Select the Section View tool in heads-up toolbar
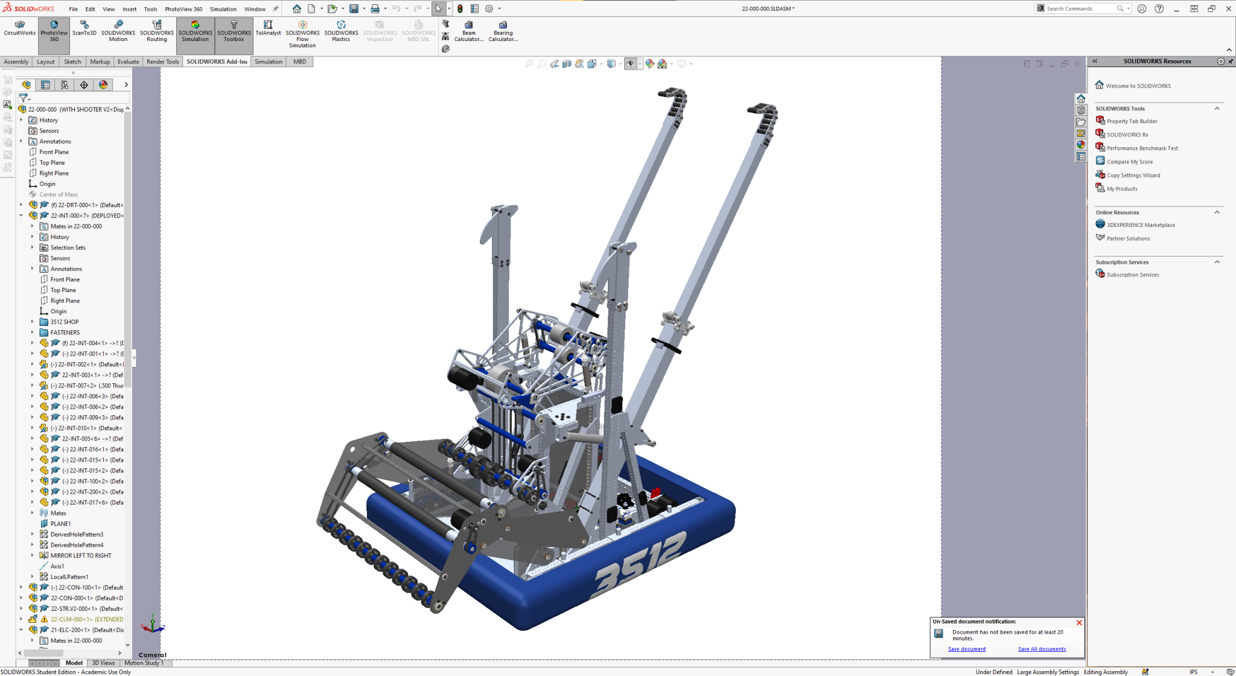The width and height of the screenshot is (1236, 676). pyautogui.click(x=566, y=63)
